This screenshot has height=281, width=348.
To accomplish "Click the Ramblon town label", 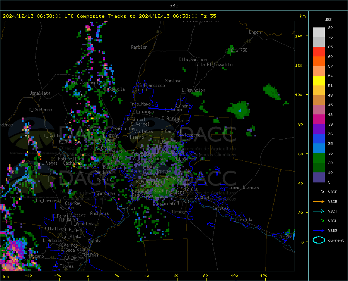I will pyautogui.click(x=139, y=47).
